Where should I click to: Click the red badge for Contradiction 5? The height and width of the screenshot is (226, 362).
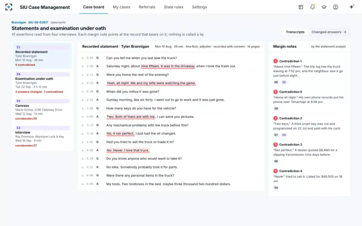coord(275,92)
